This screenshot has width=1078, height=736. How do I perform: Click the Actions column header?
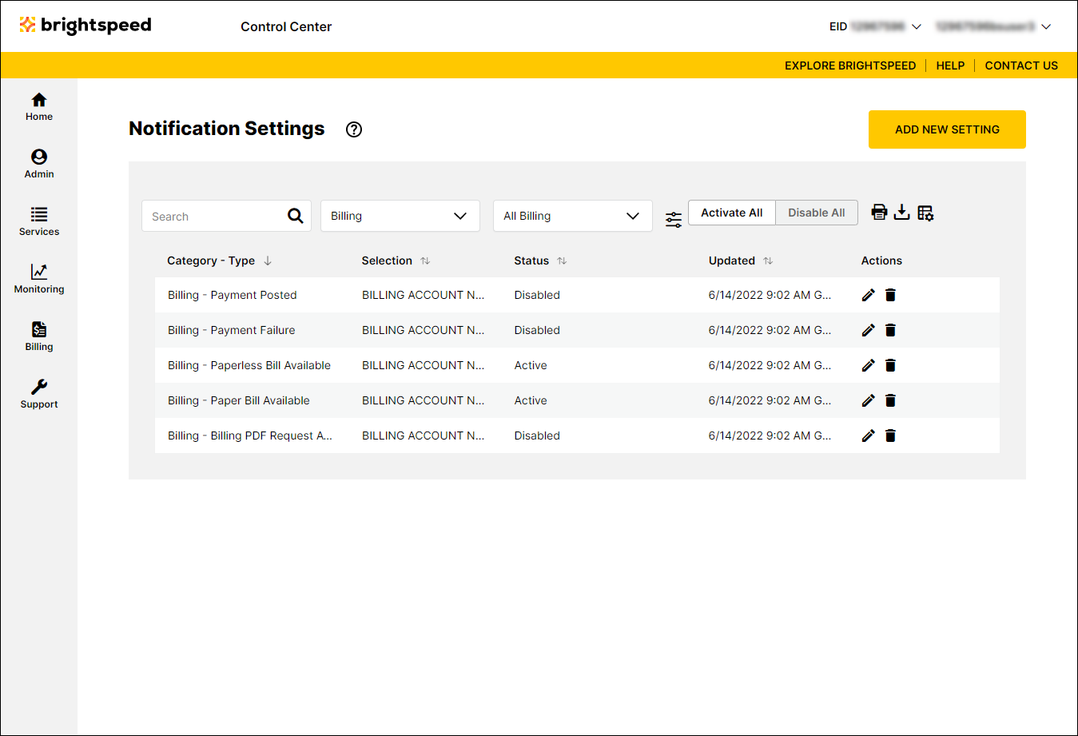coord(881,261)
